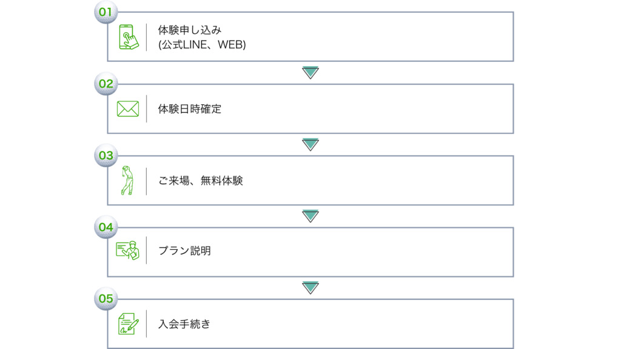This screenshot has width=621, height=349.
Task: Click the down arrow below step 04
Action: tap(310, 288)
